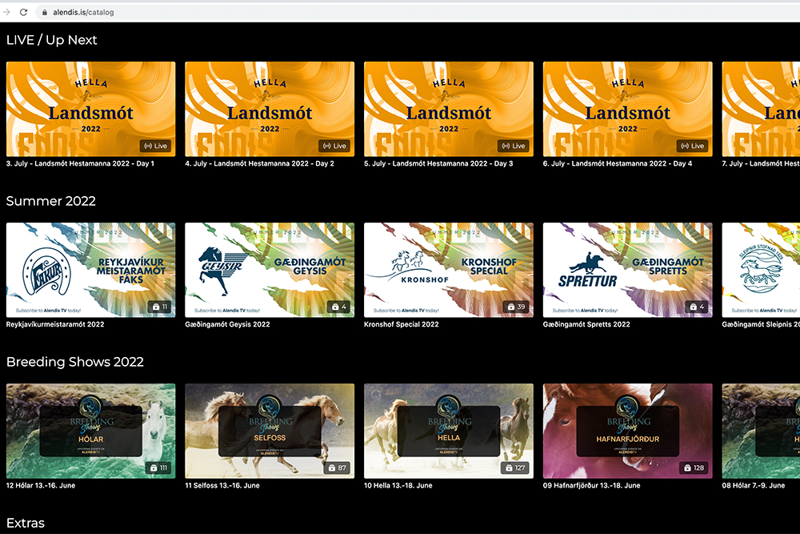Screen dimensions: 800x534
Task: Click title 'Gæðingamót Spretts 2022'
Action: 586,325
